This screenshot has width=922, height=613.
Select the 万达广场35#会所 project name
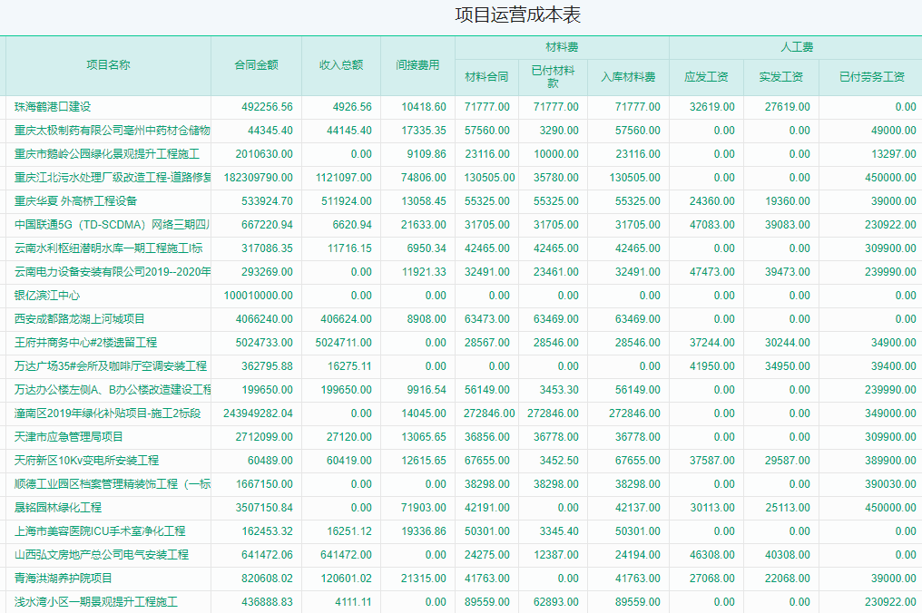click(x=111, y=365)
